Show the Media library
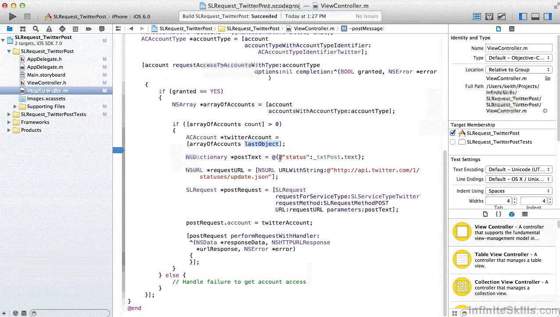 tap(525, 214)
